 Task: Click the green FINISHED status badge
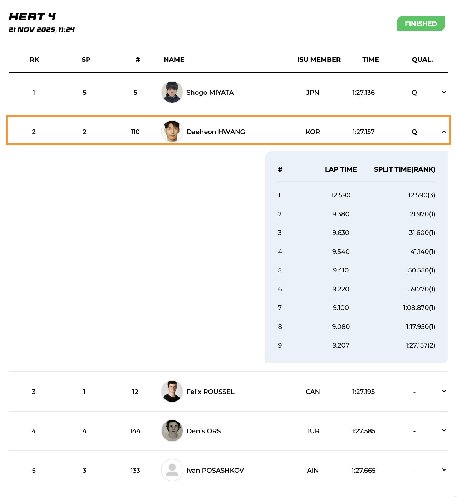tap(421, 24)
